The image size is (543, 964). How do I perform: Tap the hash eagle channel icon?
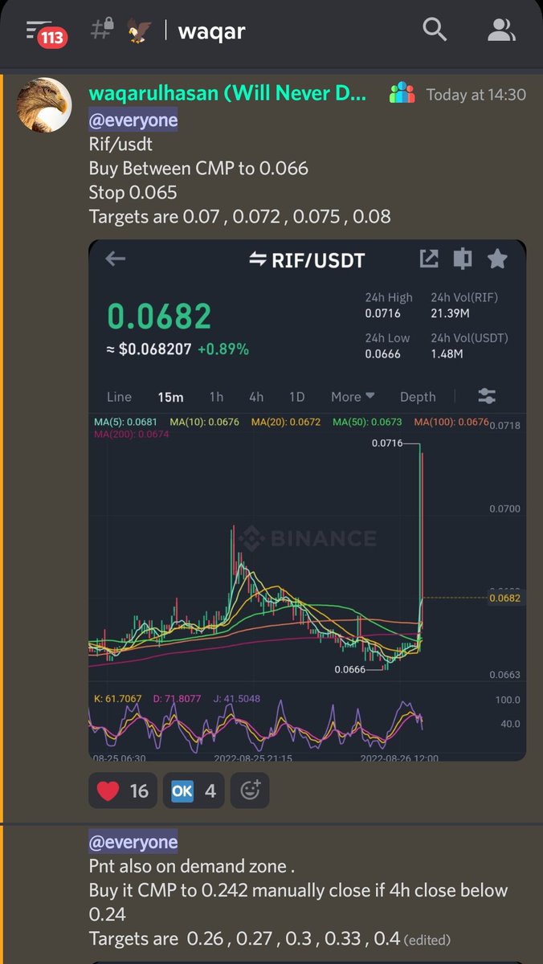(x=122, y=31)
